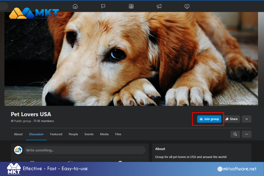This screenshot has width=264, height=176.
Task: Open the insights chart icon in top bar
Action: pos(131,6)
